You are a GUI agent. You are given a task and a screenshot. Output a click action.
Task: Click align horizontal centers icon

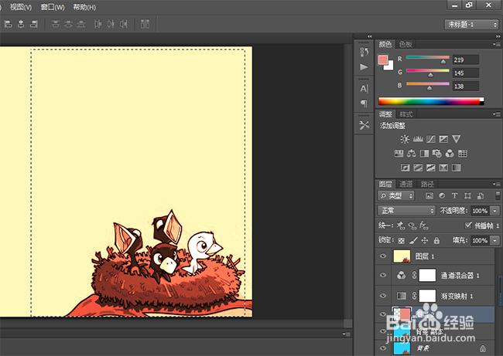21,24
